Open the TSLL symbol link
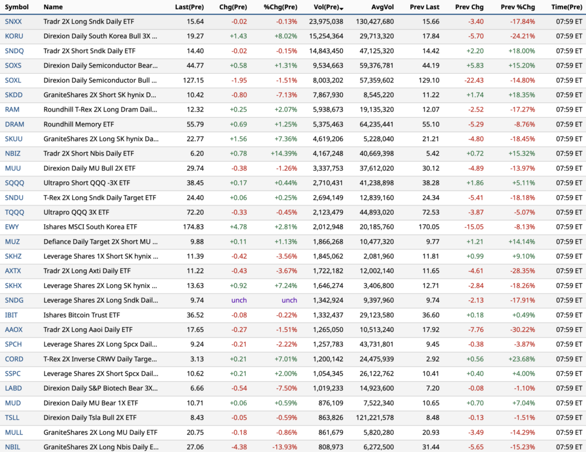This screenshot has height=452, width=586. click(13, 418)
